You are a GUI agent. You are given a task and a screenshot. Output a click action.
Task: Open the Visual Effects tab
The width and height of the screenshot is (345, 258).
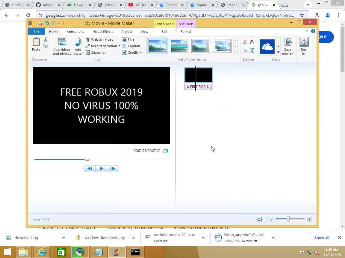tap(103, 32)
